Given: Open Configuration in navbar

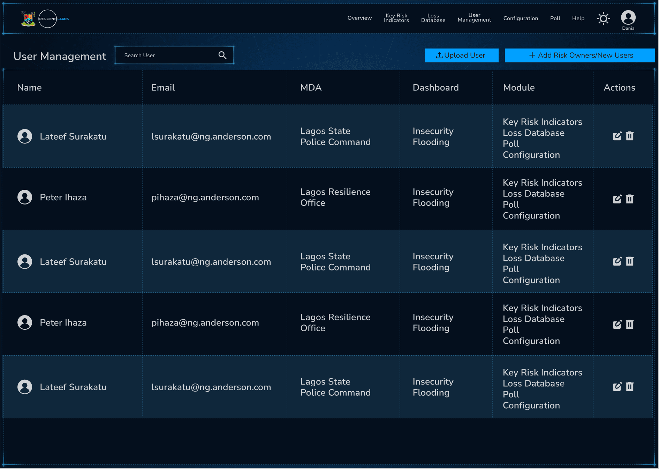Looking at the screenshot, I should (x=521, y=18).
